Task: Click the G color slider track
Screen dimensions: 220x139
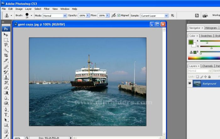Action: pos(210,46)
